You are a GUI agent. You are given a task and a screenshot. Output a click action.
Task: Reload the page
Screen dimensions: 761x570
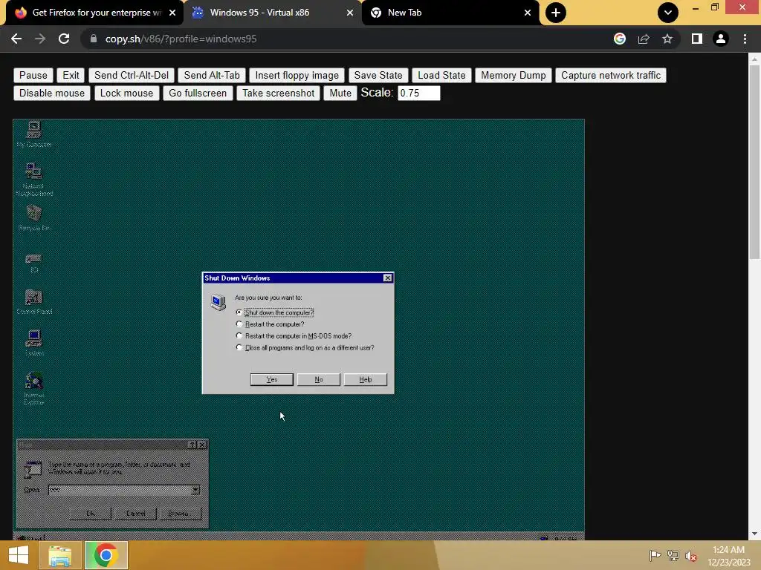point(64,39)
